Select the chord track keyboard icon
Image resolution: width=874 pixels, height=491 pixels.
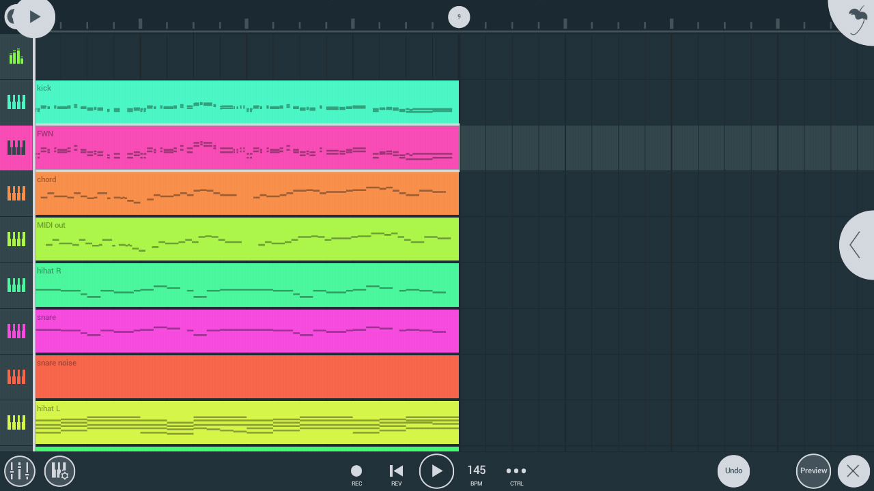tap(16, 194)
